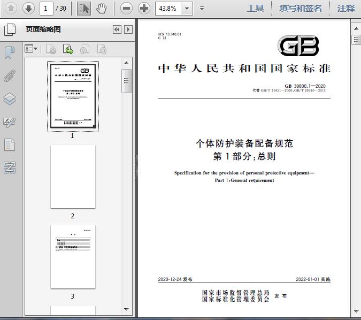Click the Part 1:General requirement text
The width and height of the screenshot is (361, 320).
click(x=244, y=180)
